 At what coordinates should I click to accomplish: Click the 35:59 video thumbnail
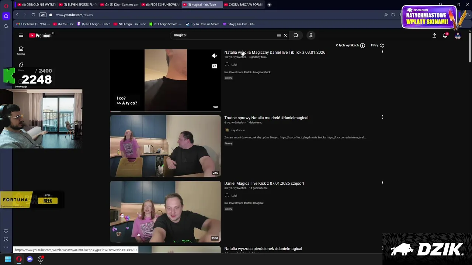[165, 211]
